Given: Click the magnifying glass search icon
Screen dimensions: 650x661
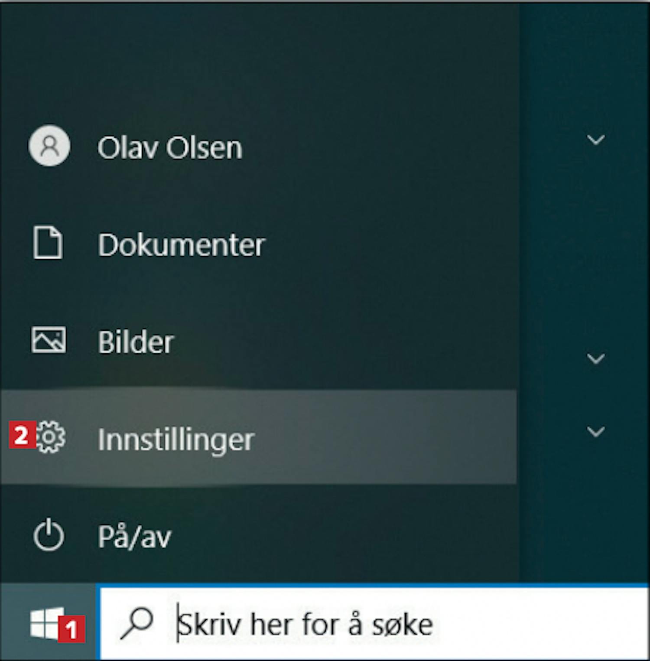Looking at the screenshot, I should (136, 624).
